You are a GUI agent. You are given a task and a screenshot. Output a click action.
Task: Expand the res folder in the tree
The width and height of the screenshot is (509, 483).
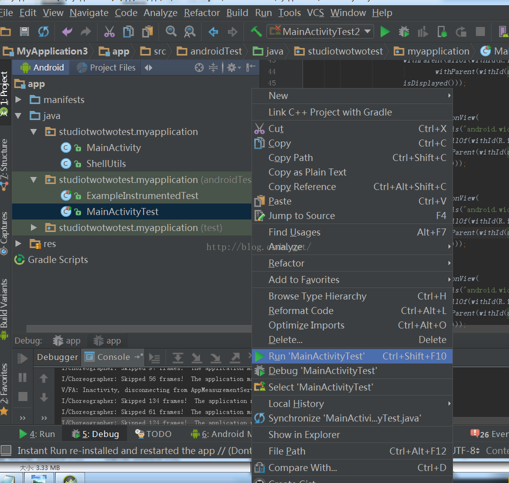[x=18, y=243]
